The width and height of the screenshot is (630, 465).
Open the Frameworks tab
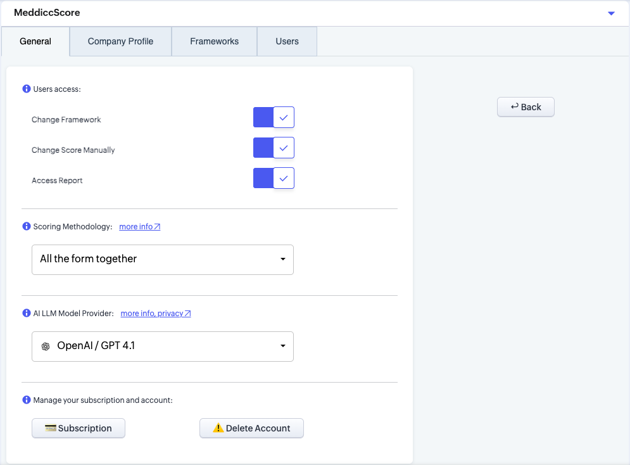pos(214,41)
